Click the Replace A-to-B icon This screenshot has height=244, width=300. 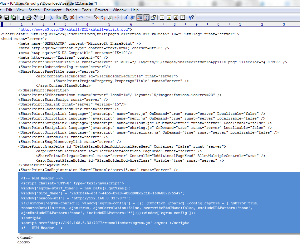pyautogui.click(x=103, y=17)
